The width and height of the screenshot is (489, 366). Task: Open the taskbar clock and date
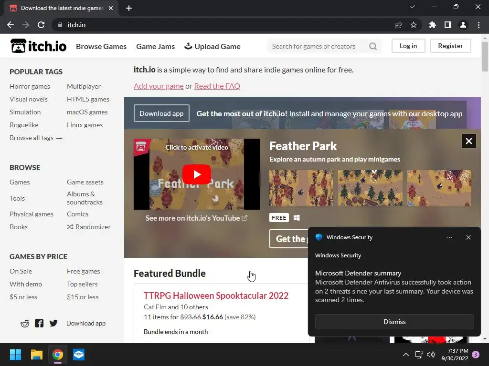[x=455, y=355]
